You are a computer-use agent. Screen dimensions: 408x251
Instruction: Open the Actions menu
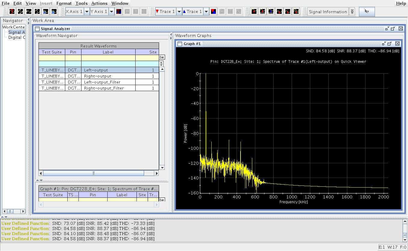click(x=99, y=3)
